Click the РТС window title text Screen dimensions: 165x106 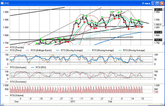click(x=7, y=4)
